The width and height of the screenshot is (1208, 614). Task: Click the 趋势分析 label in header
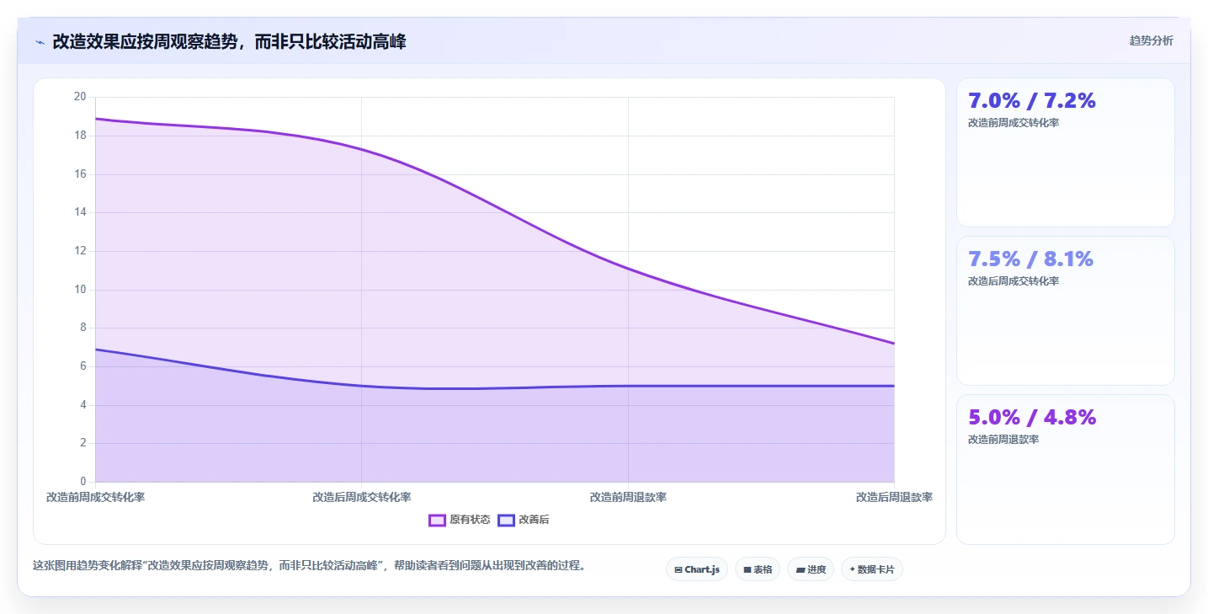coord(1151,40)
